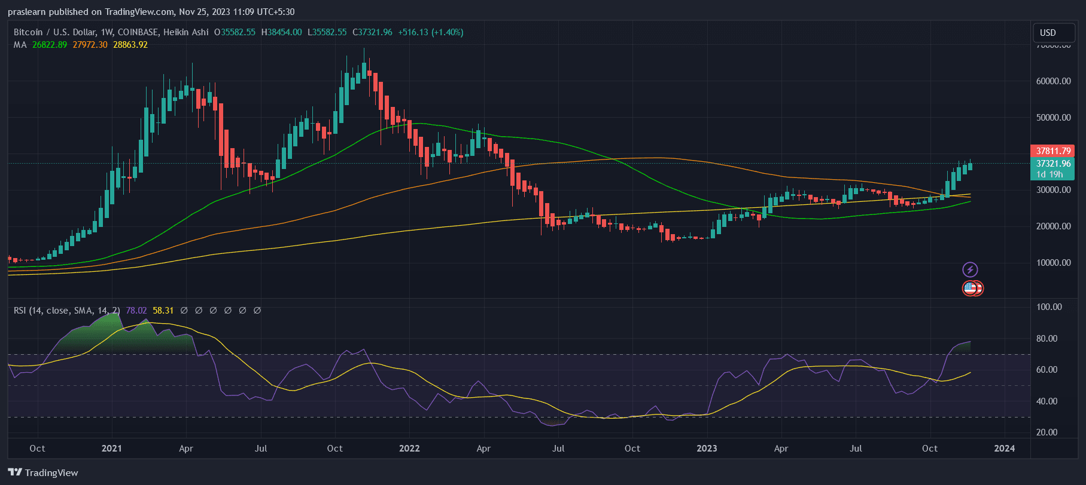Screen dimensions: 1086x485
Task: Open the RSI (14, close, SMA) legend
Action: click(x=66, y=311)
